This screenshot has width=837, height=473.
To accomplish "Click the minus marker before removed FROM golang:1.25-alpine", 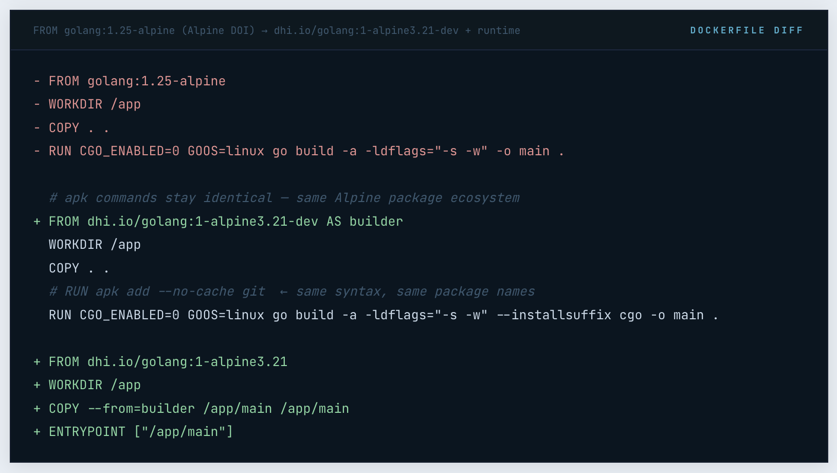I will (x=37, y=81).
